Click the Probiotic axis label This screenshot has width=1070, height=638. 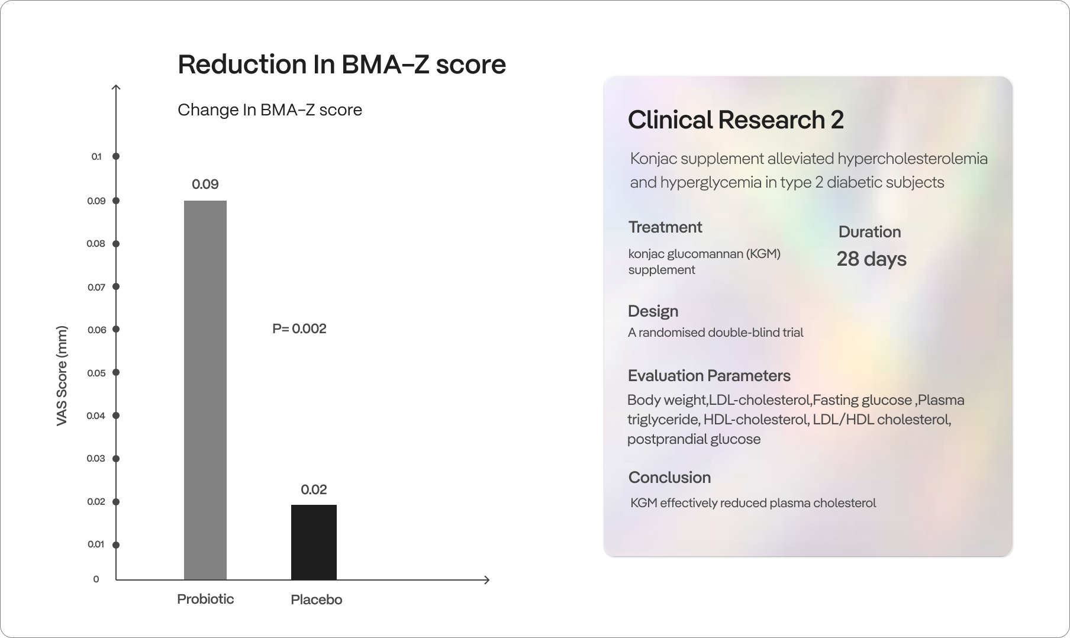[205, 599]
